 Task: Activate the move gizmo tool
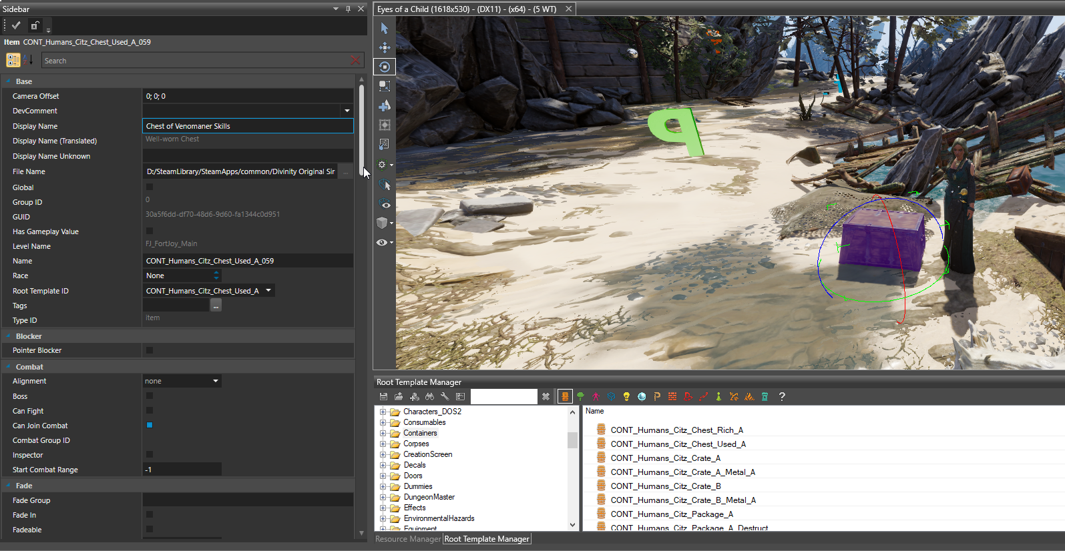[x=385, y=47]
